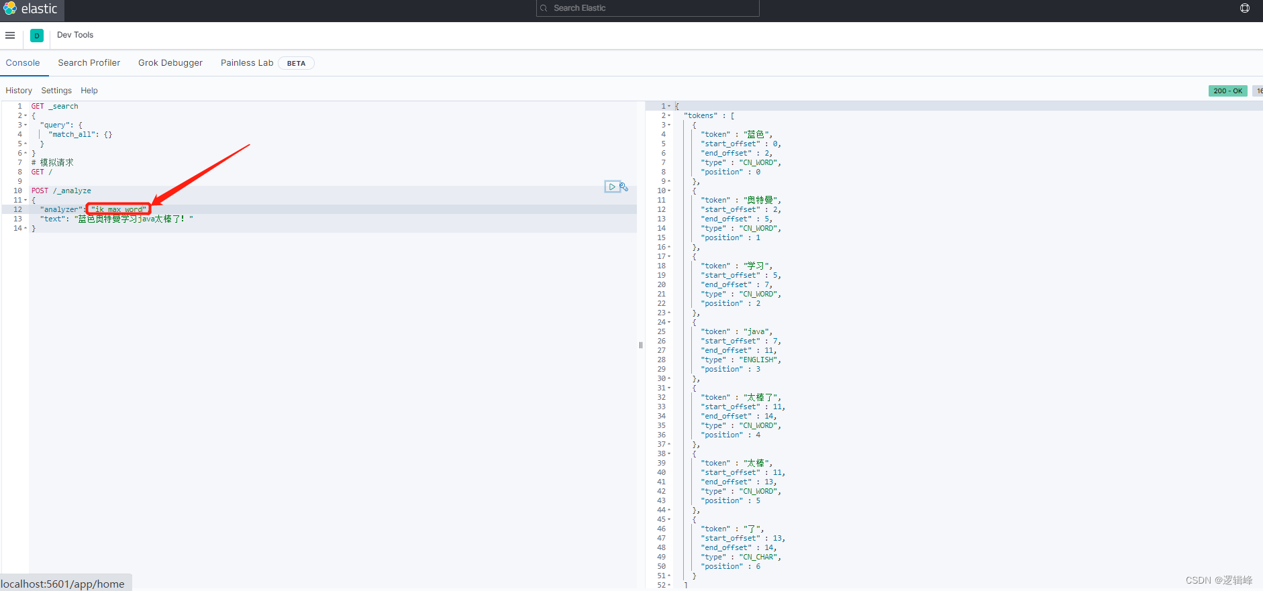Collapse the block at request line 11
1263x591 pixels.
[26, 200]
